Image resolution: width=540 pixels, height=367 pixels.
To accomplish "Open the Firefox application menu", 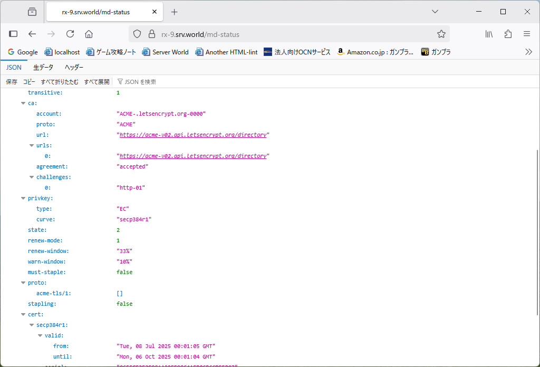I will [x=527, y=34].
